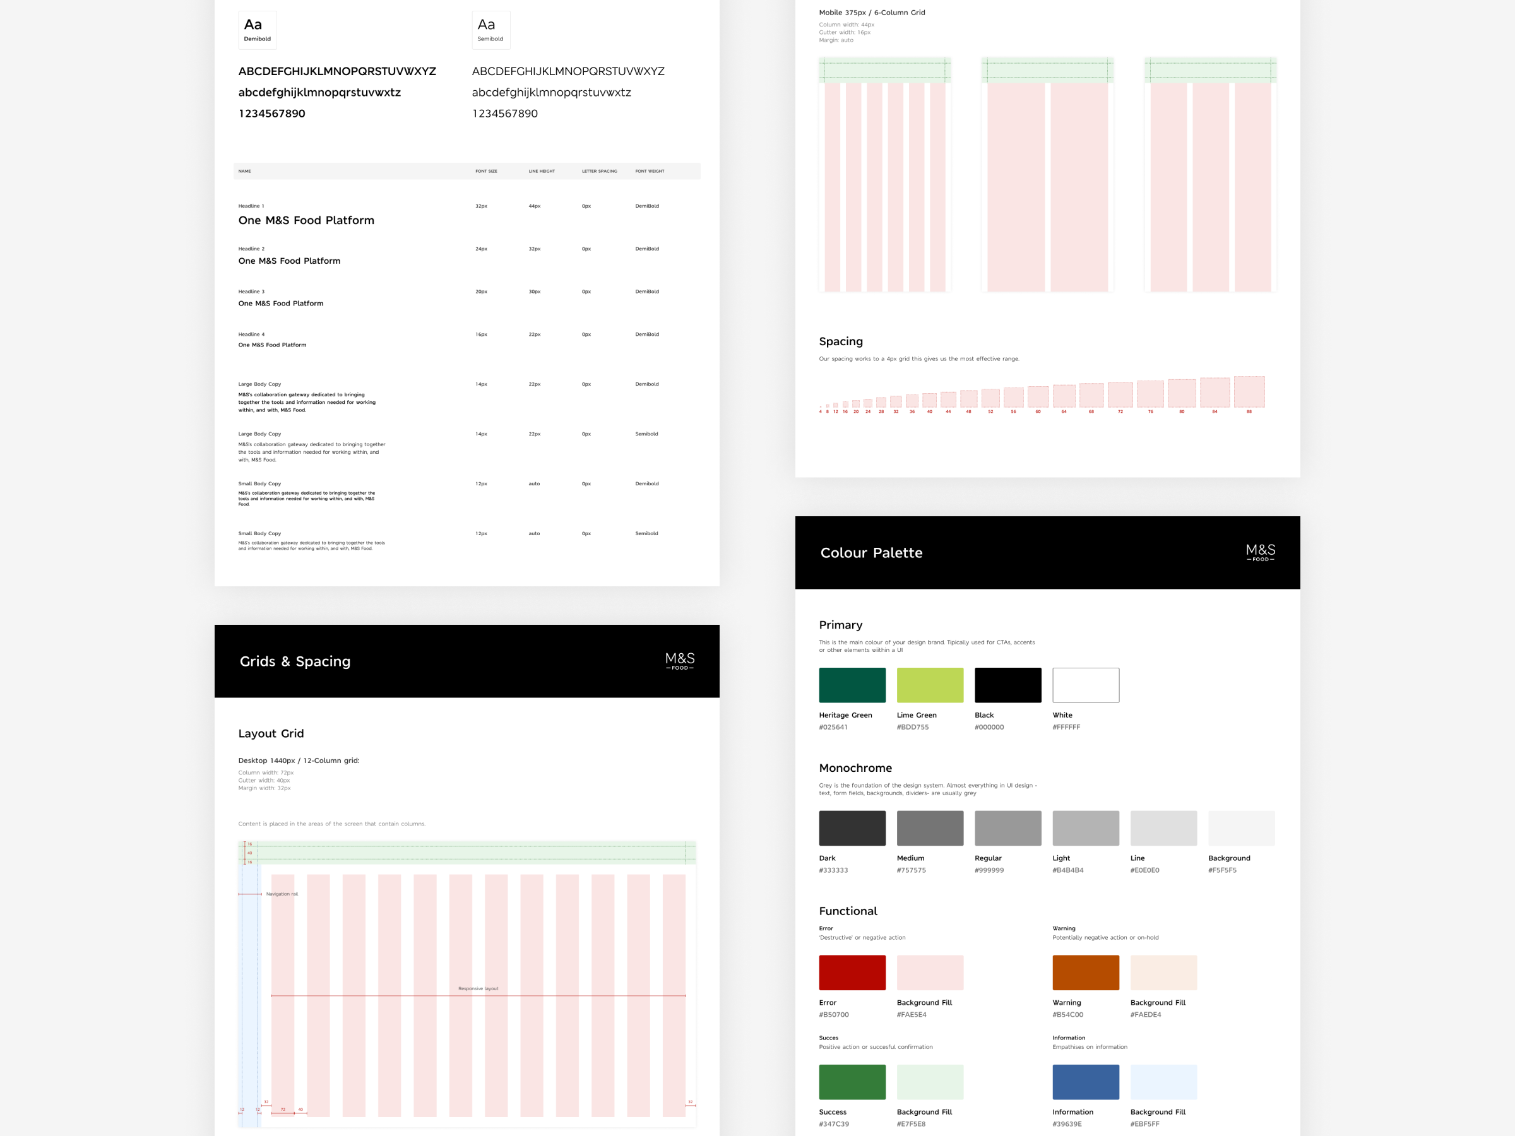Click the Grids & Spacing heading
The height and width of the screenshot is (1136, 1515).
point(295,661)
